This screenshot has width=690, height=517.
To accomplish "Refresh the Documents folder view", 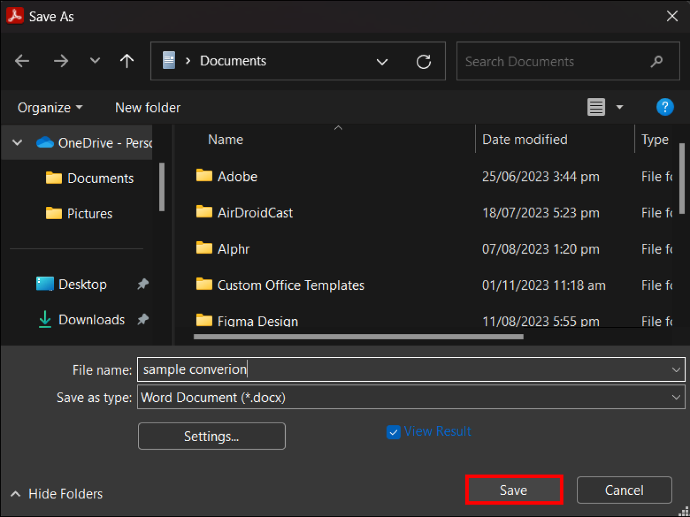I will (424, 61).
